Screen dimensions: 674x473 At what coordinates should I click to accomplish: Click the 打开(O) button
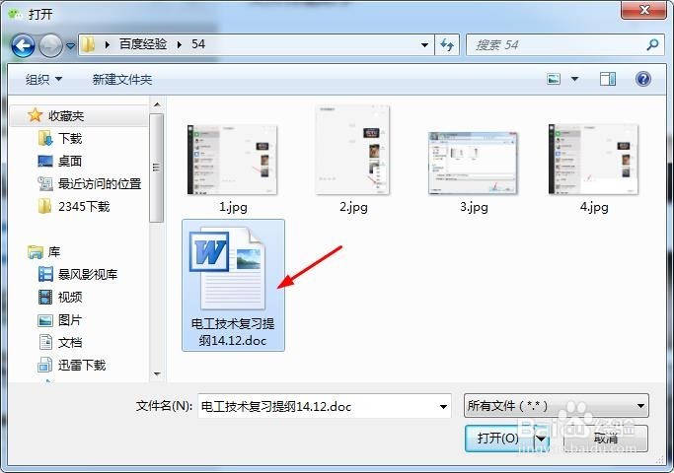pyautogui.click(x=498, y=439)
